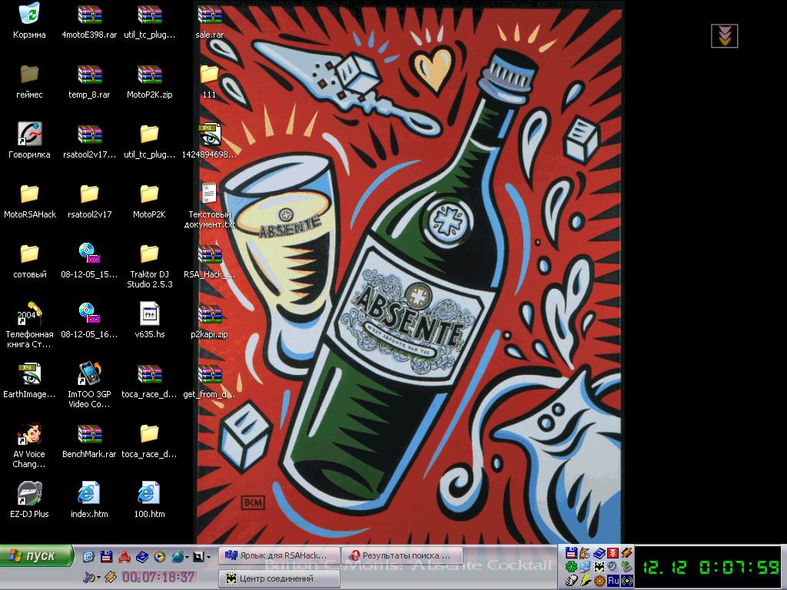Click the mouse tray icon
The height and width of the screenshot is (590, 787).
571,581
